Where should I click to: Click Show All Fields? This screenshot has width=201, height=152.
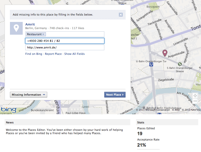click(74, 54)
